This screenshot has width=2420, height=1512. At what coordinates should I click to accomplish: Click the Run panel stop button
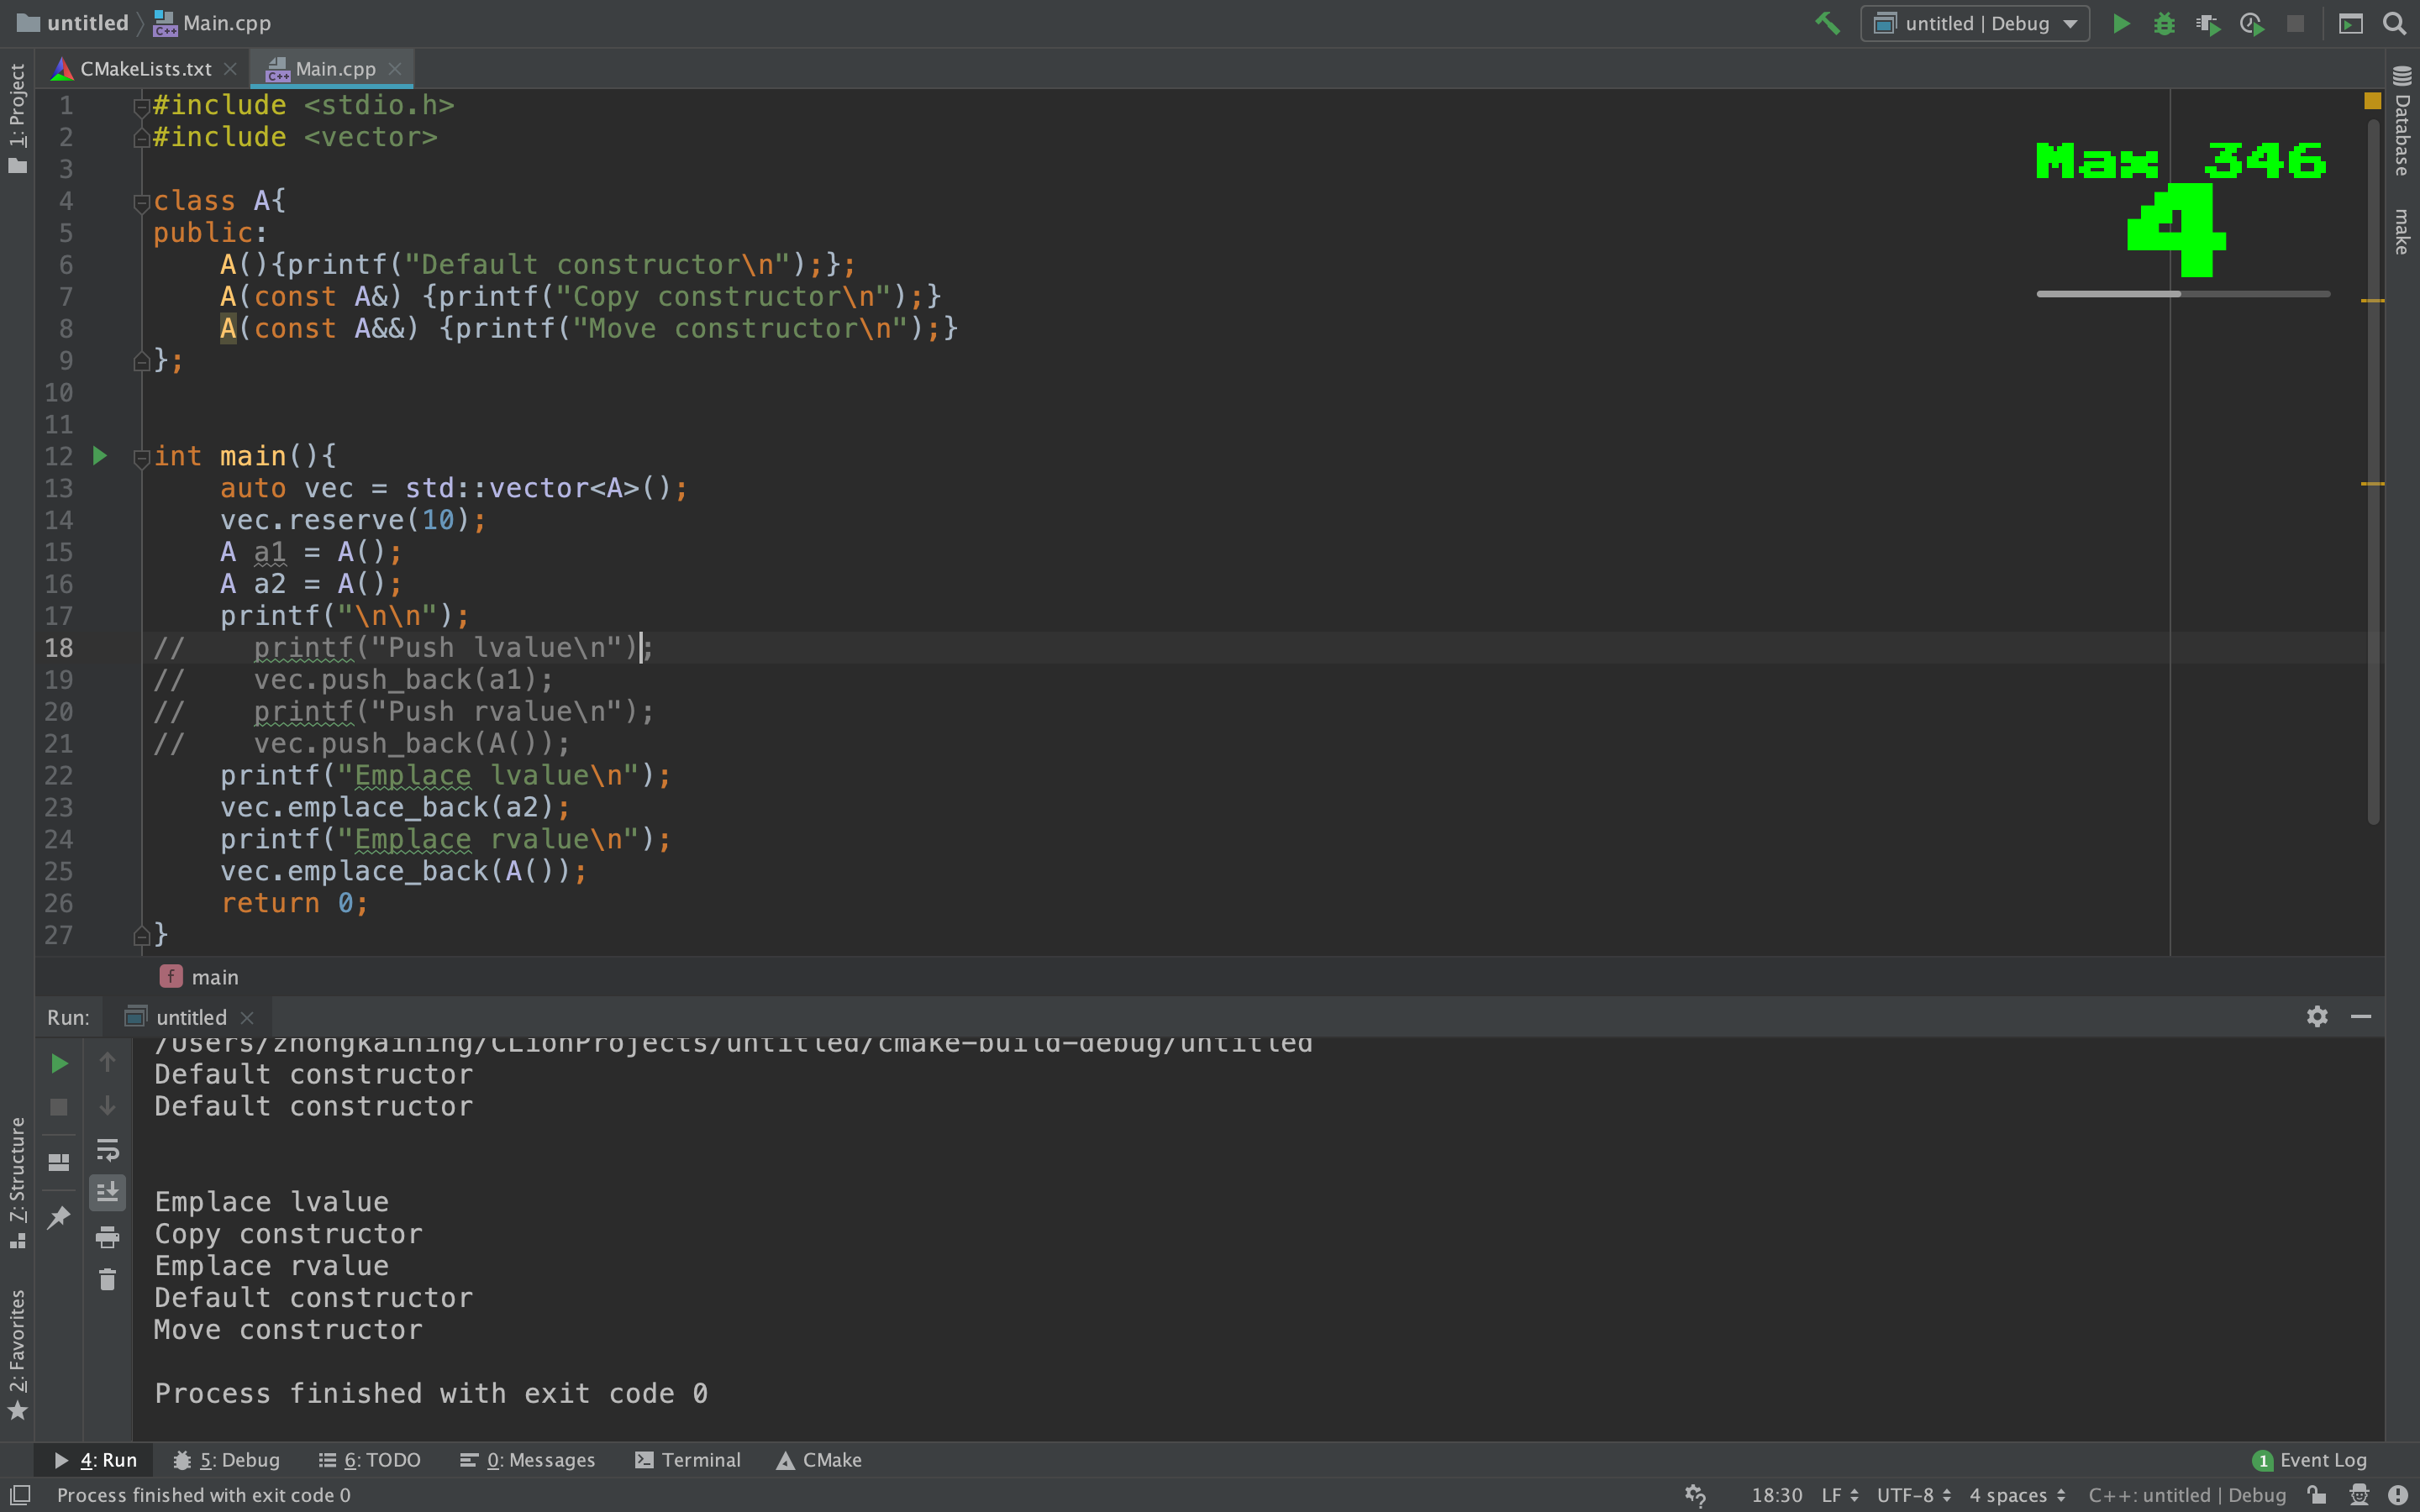tap(59, 1107)
